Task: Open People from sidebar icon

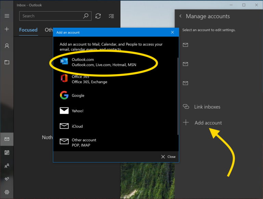Action: pos(7,166)
